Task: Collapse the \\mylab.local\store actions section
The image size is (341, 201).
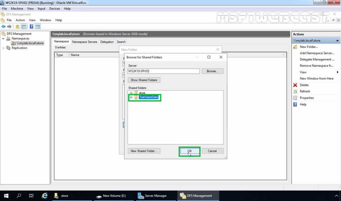Action: 337,41
